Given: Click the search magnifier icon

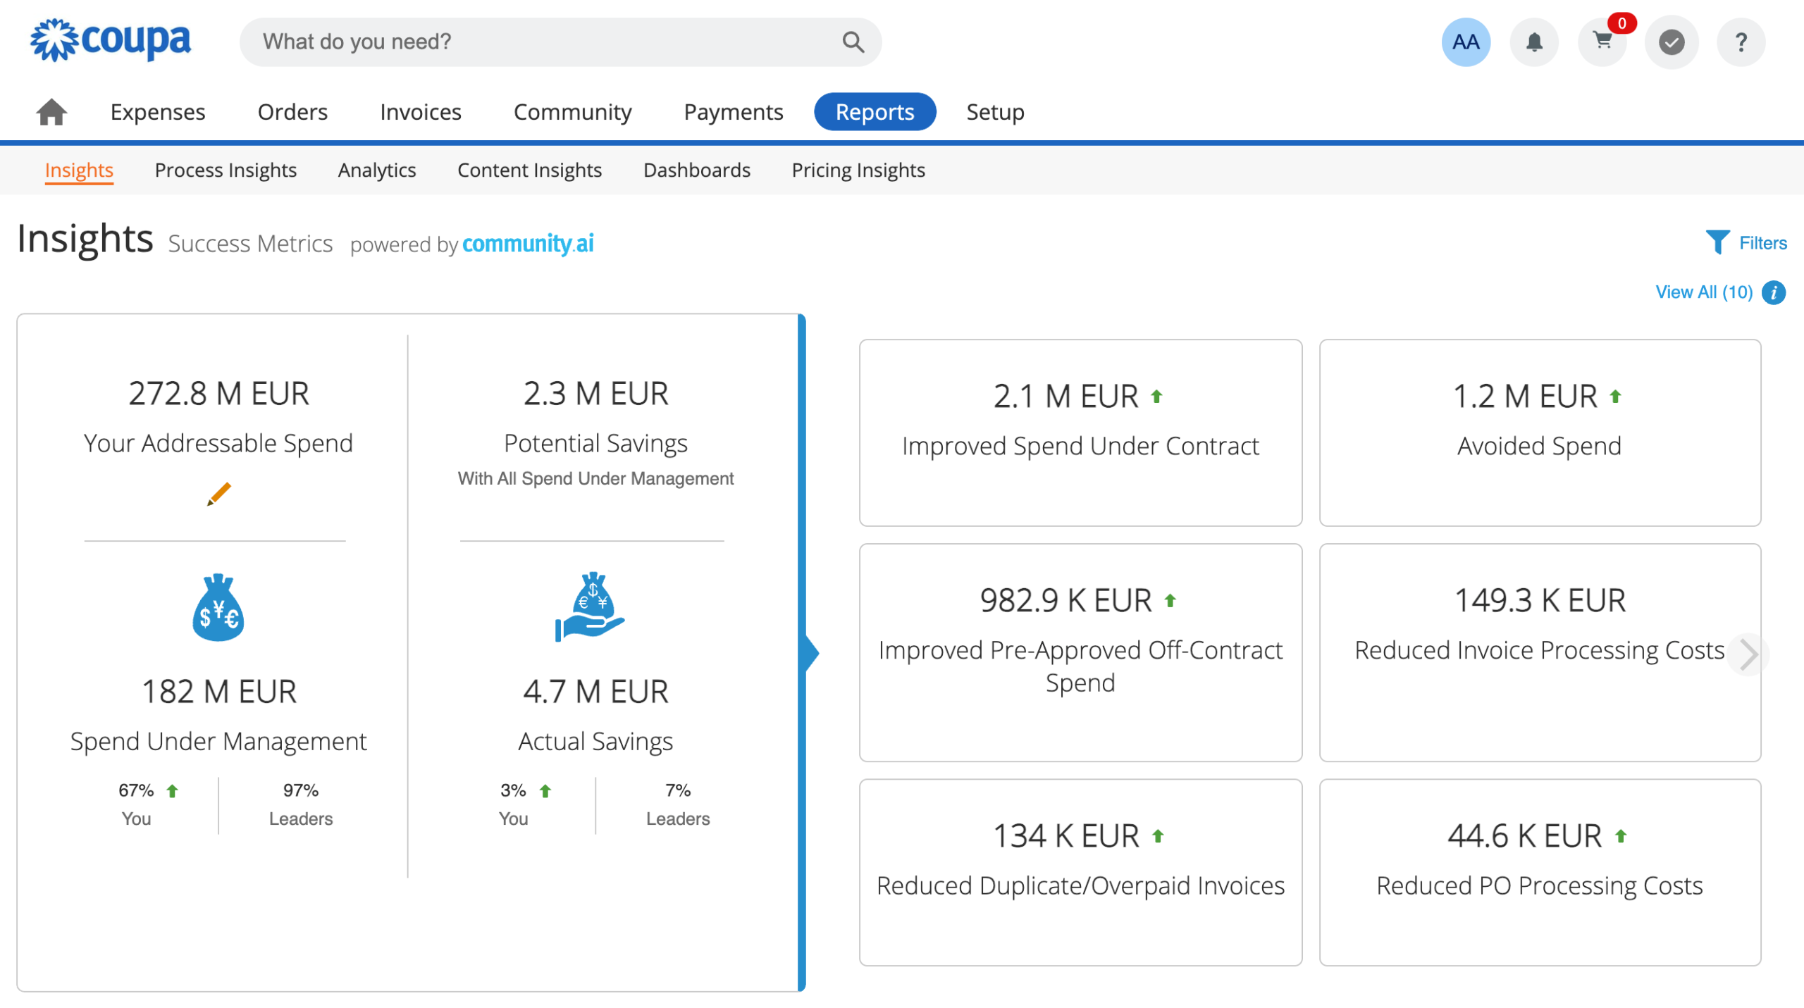Looking at the screenshot, I should 853,42.
